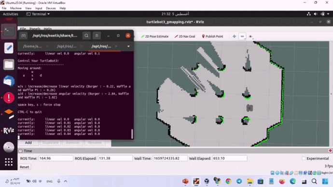This screenshot has height=187, width=333.
Task: Open the terminal hamburger menu
Action: (97, 36)
